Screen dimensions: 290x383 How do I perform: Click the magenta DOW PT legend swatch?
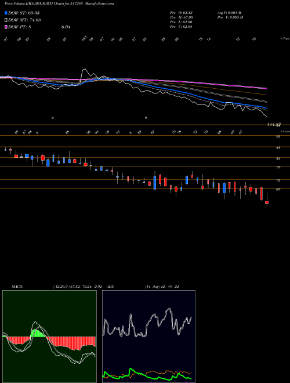(6, 27)
